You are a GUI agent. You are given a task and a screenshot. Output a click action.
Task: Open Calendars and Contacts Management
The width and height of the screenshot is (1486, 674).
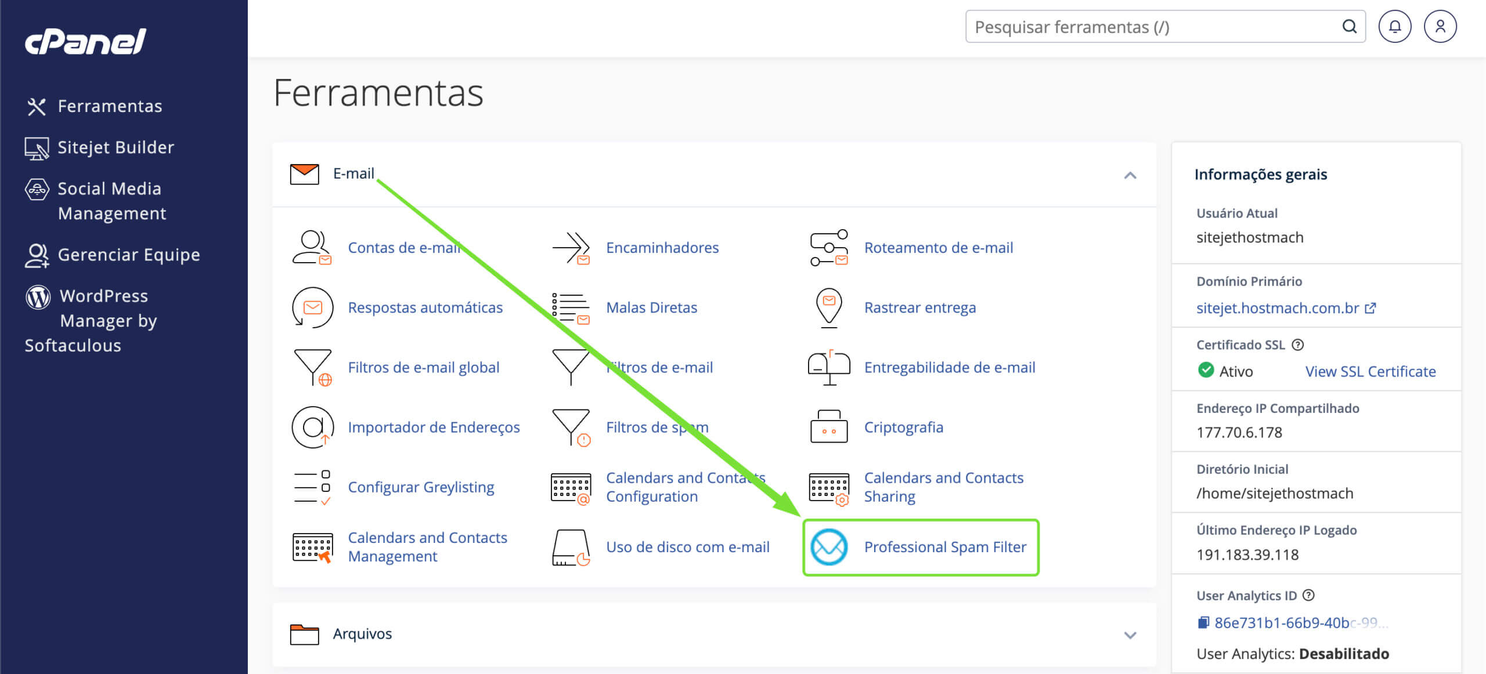[x=428, y=547]
